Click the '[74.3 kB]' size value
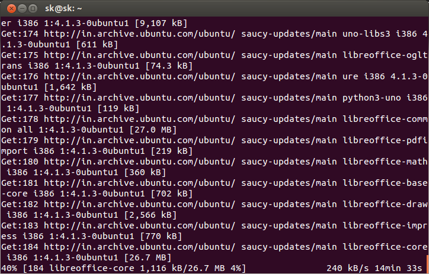Image resolution: width=429 pixels, height=274 pixels. coord(169,66)
